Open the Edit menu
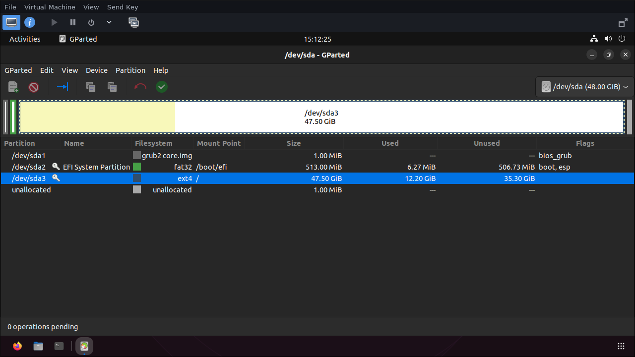 click(47, 70)
